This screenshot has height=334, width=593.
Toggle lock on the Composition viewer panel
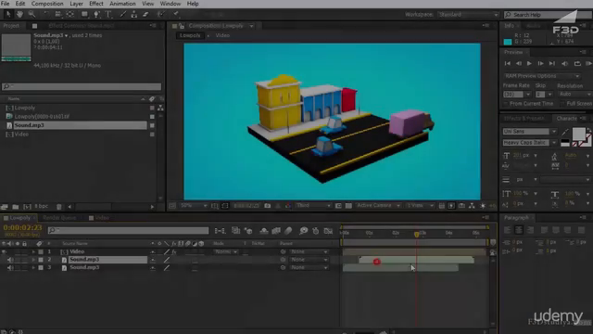(182, 26)
